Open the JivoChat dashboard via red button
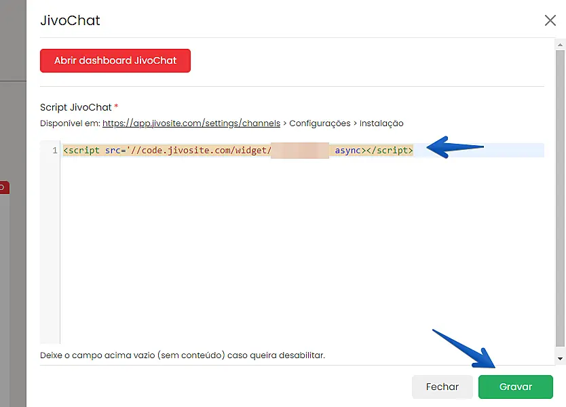The height and width of the screenshot is (407, 566). pyautogui.click(x=115, y=60)
